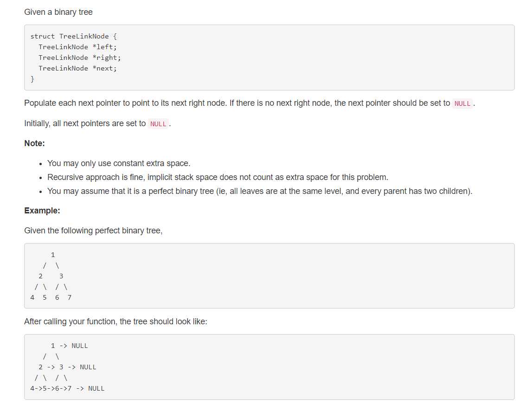The image size is (518, 405).
Task: Click the bold 'Example:' heading
Action: coord(42,211)
